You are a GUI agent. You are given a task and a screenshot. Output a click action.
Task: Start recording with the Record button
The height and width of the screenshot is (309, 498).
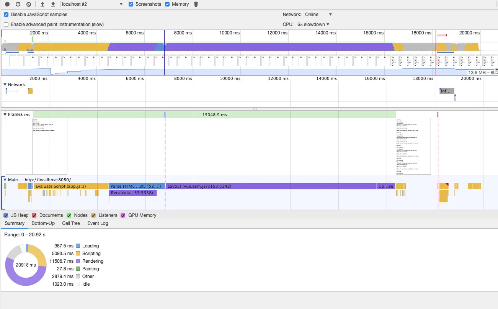coord(7,4)
